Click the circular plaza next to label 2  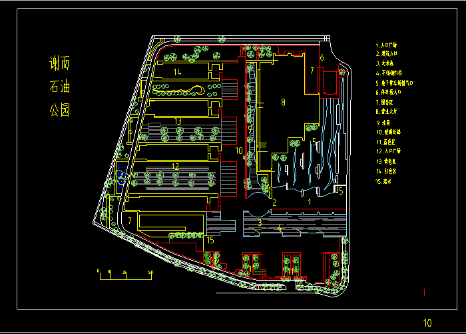pos(256,201)
